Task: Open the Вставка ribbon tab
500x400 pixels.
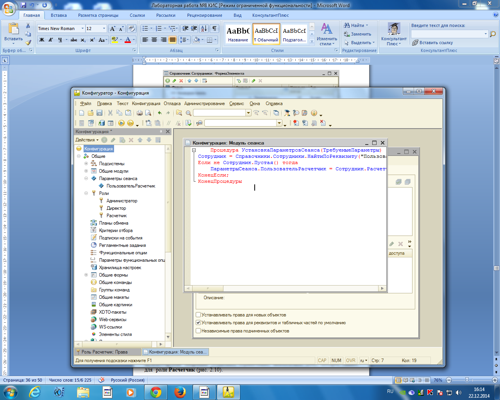Action: [x=59, y=15]
